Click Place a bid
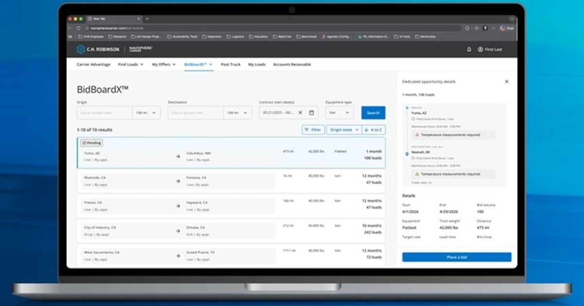 coord(456,257)
